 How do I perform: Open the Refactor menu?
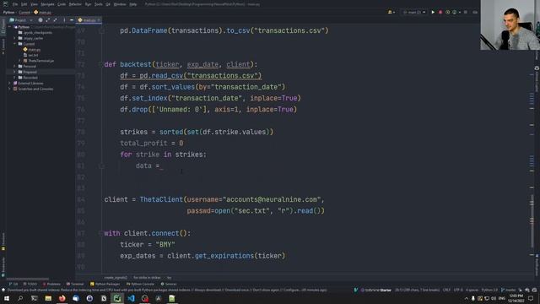point(75,4)
